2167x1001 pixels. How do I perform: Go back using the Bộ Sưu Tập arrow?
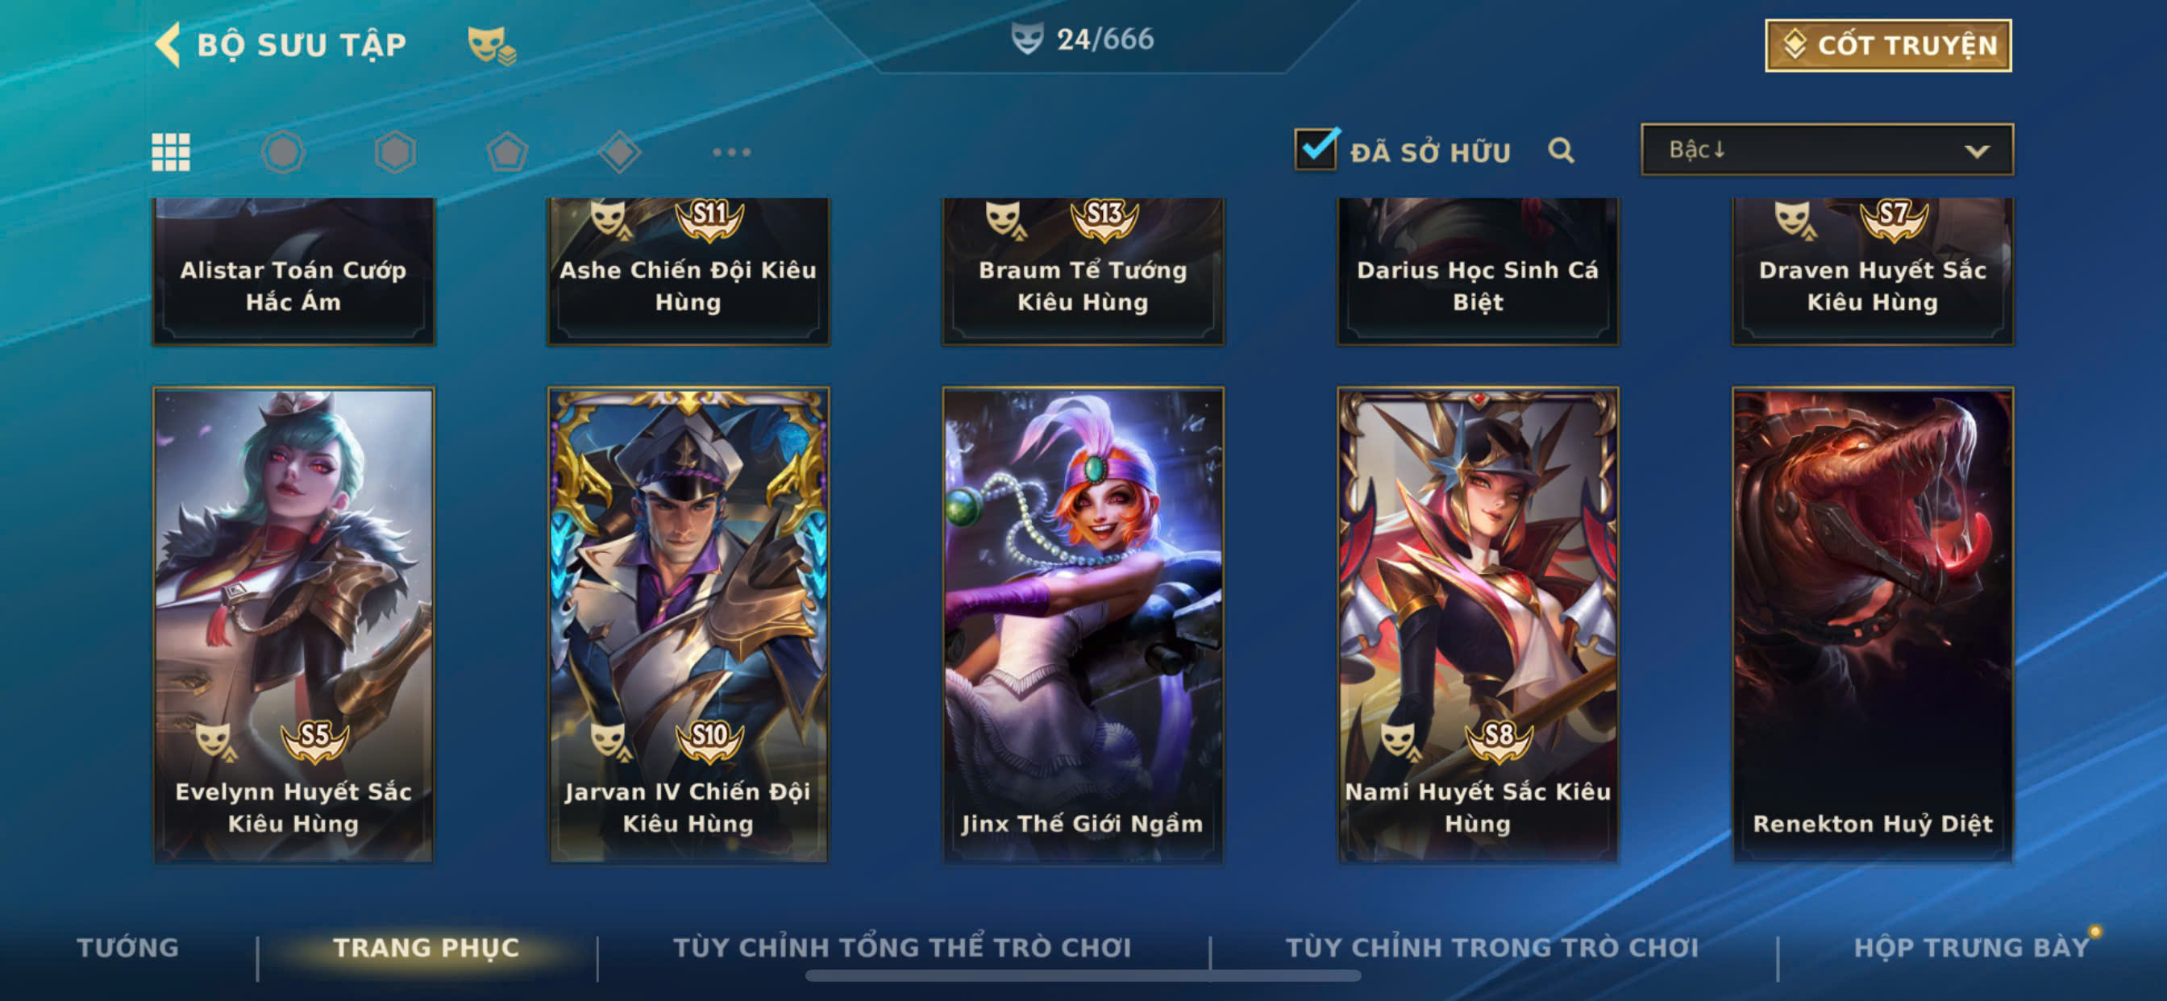pos(168,44)
